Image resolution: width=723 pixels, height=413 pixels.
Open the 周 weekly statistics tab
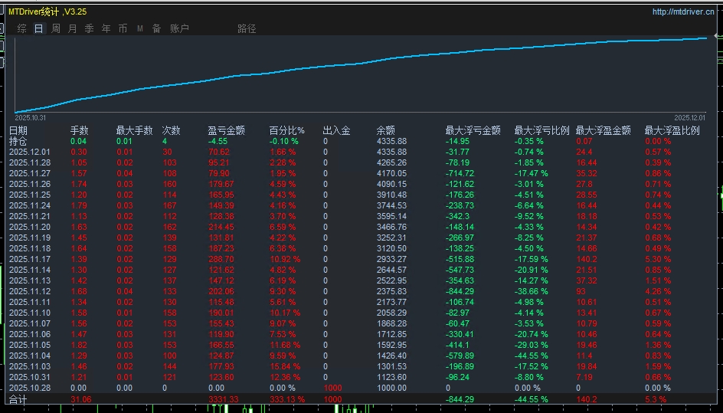56,28
